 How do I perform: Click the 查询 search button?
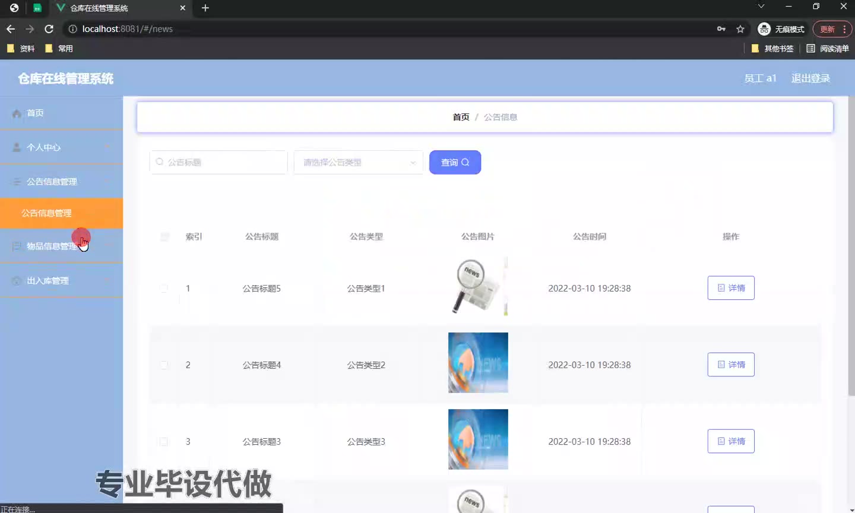(x=455, y=163)
